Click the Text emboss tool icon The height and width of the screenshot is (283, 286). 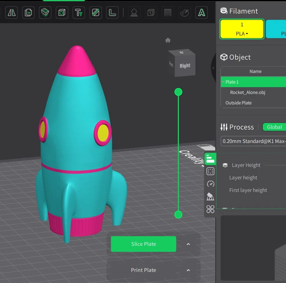pos(79,13)
